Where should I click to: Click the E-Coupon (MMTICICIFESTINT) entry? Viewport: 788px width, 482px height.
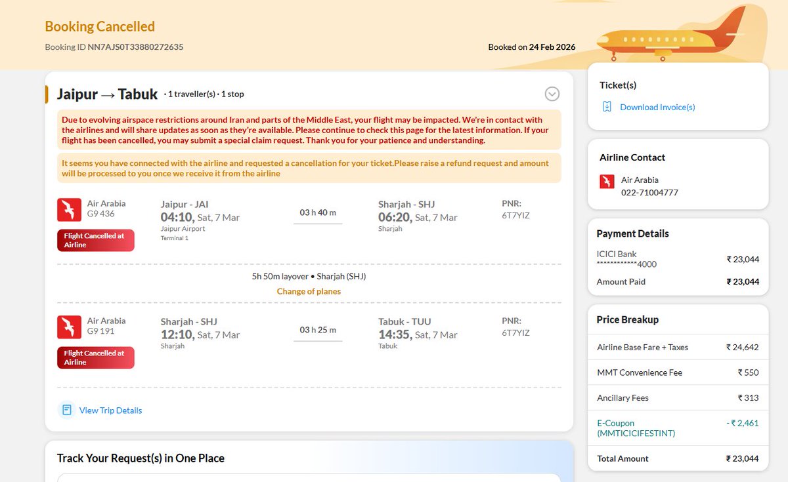(x=678, y=428)
